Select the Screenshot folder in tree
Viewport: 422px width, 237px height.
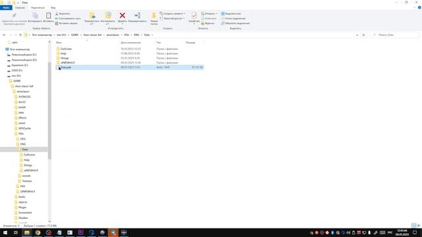(x=25, y=213)
